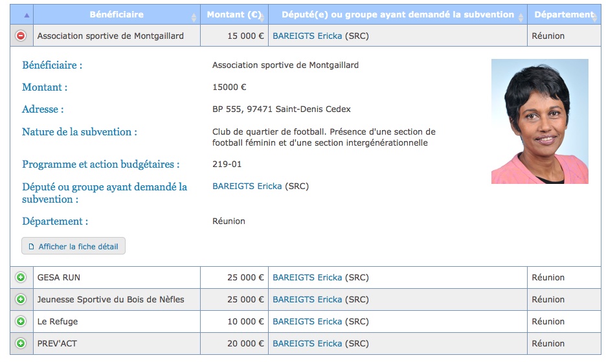Expand the PREV'ACT row details
Image resolution: width=606 pixels, height=362 pixels.
click(21, 343)
